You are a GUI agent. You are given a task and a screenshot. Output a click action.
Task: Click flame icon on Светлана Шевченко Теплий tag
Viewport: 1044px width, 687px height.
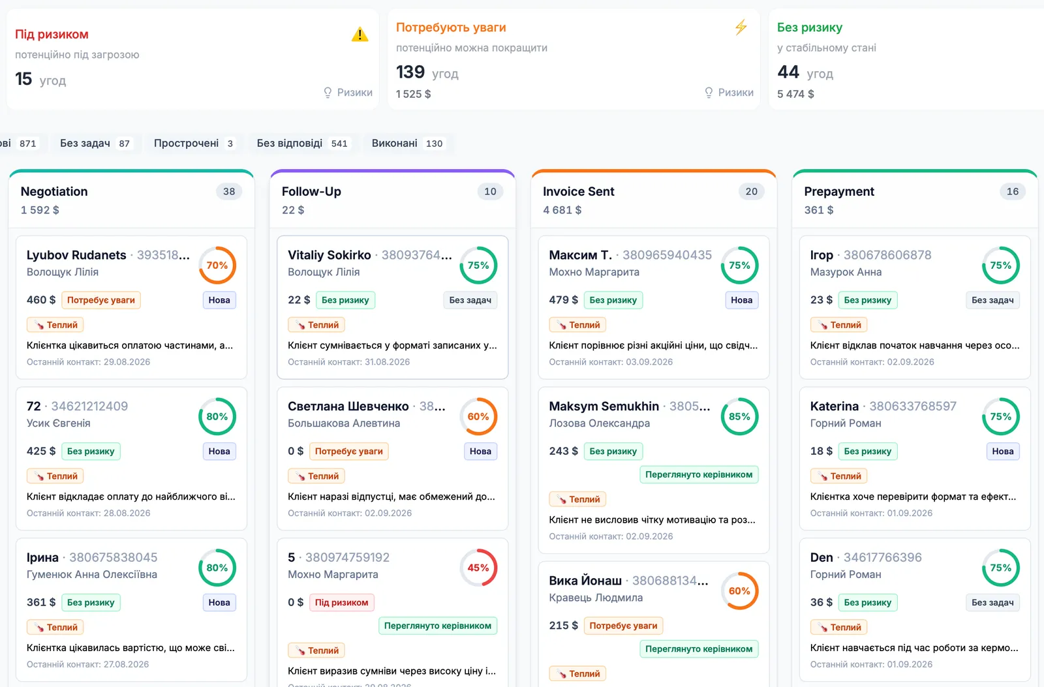tap(301, 476)
